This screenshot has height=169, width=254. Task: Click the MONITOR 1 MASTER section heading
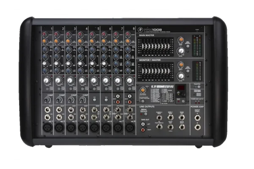point(150,60)
